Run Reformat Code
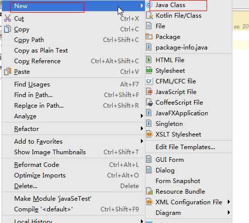Viewport: 249px width, 223px height. (x=73, y=165)
